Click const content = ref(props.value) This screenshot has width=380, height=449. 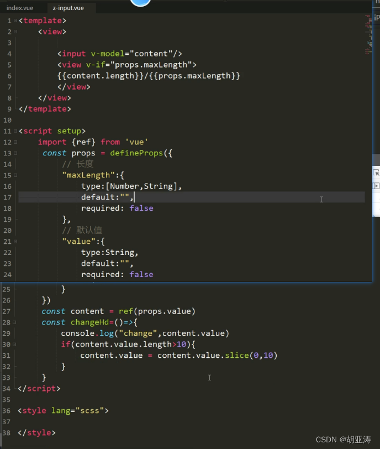(118, 311)
